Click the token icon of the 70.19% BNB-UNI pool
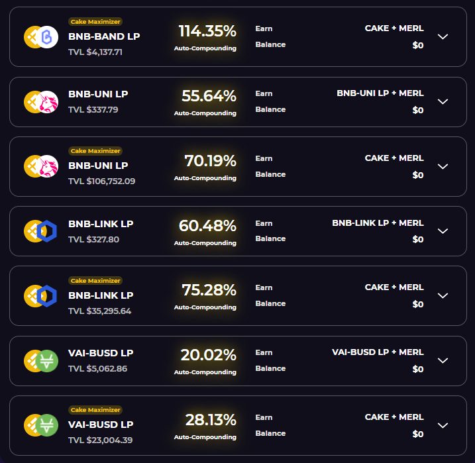 point(41,166)
